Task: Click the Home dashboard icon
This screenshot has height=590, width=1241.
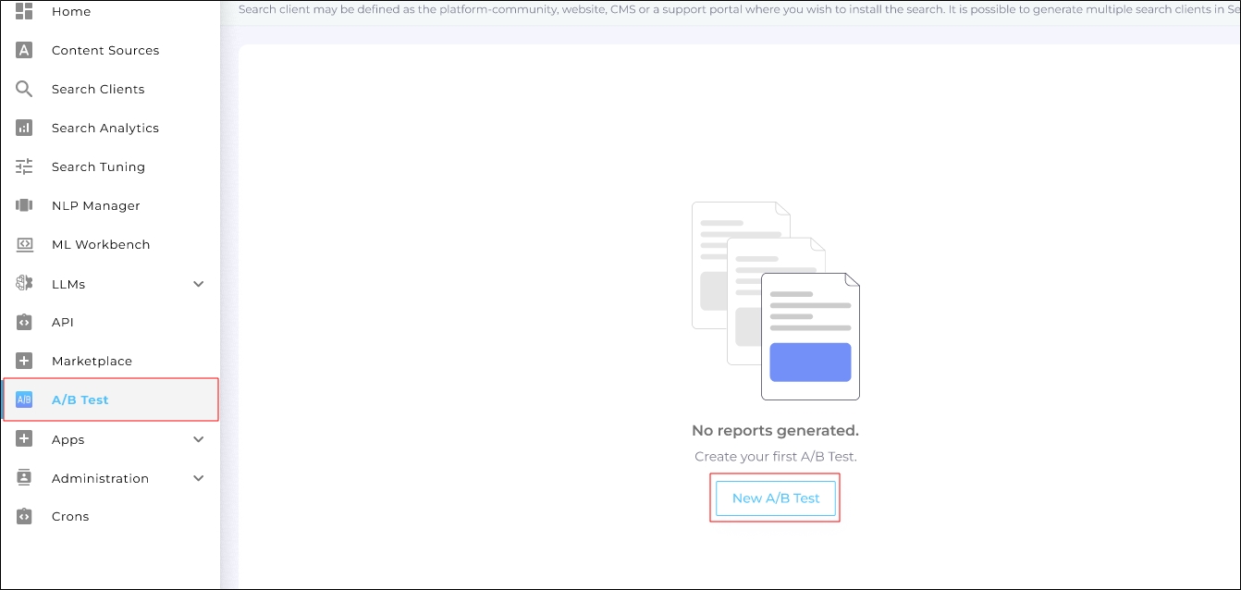Action: pyautogui.click(x=24, y=11)
